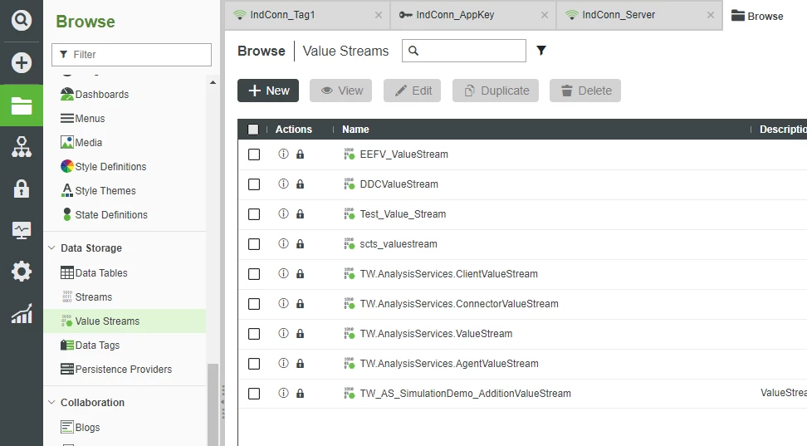
Task: Close the IndConn_Tag1 tab
Action: (379, 15)
